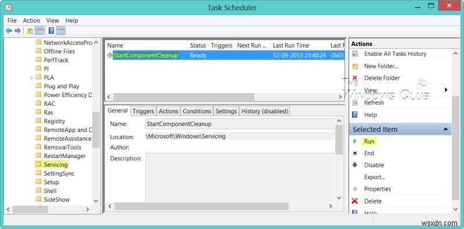Open the File menu
464x229 pixels.
pos(12,20)
